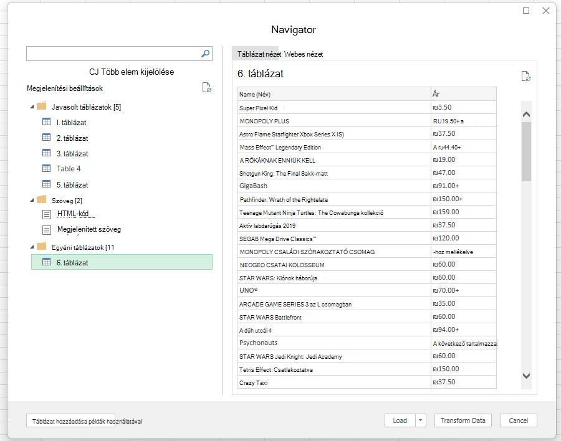Open Megjelenítési beállítások options
The image size is (561, 441).
pyautogui.click(x=65, y=88)
